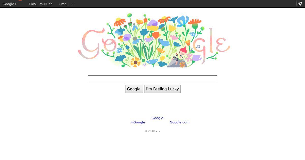The image size is (305, 160).
Task: Click the blue Google link above +Google
Action: [x=157, y=118]
